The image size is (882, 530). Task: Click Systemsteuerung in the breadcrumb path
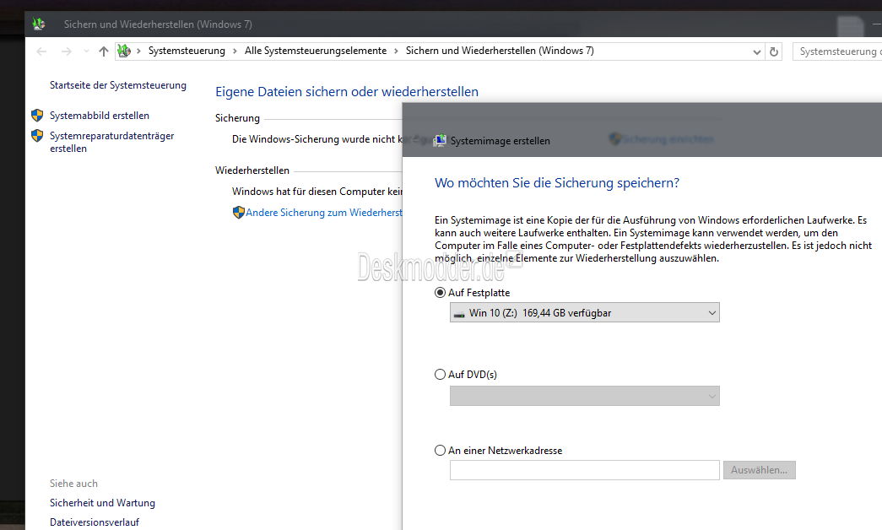click(187, 51)
